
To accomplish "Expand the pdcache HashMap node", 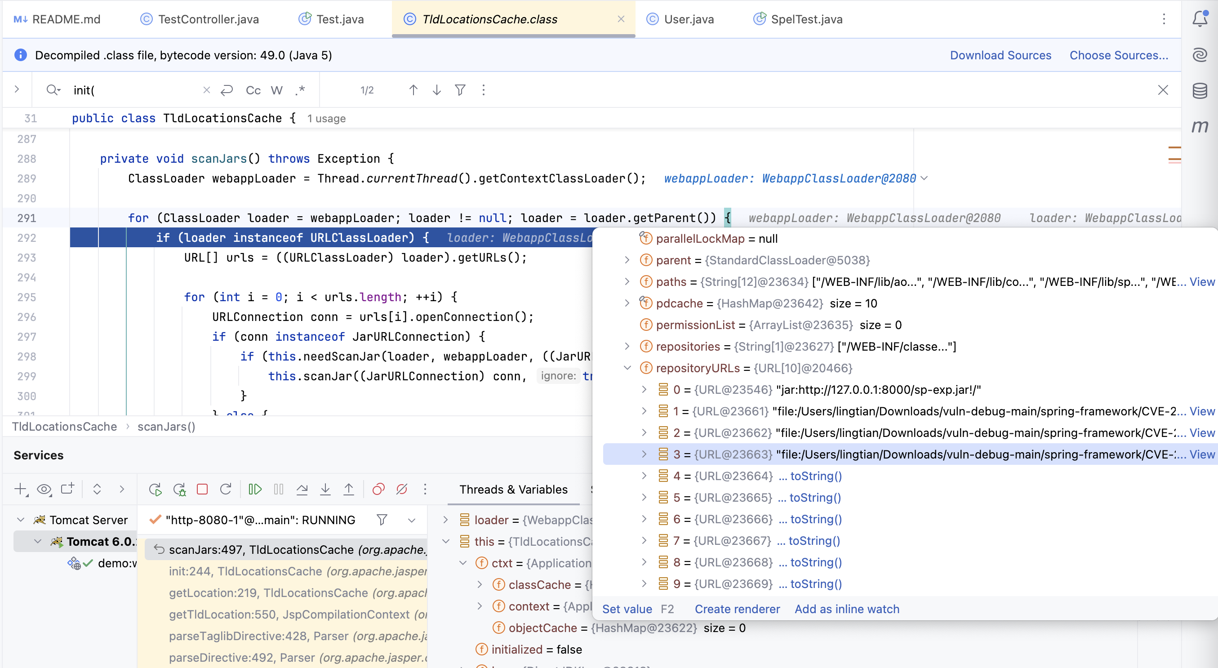I will tap(627, 303).
